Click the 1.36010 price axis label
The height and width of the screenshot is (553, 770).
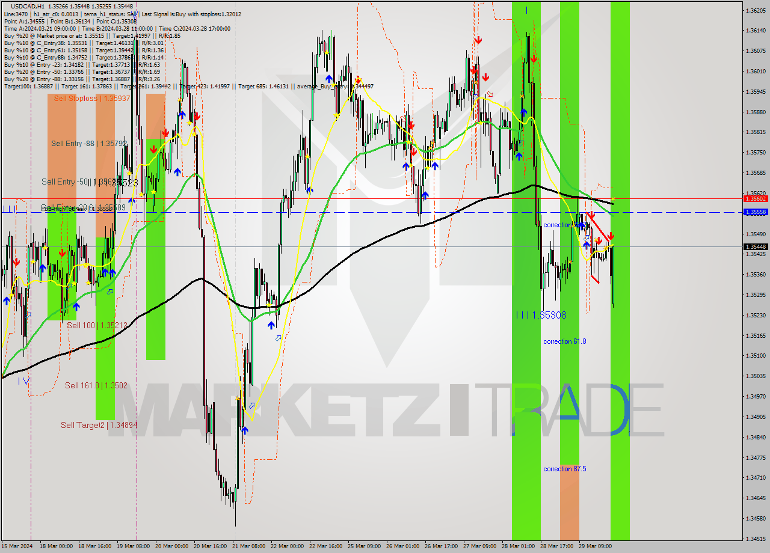[x=756, y=71]
